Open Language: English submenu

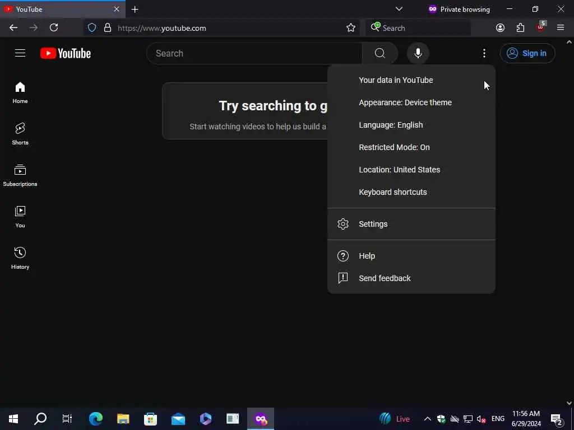411,125
